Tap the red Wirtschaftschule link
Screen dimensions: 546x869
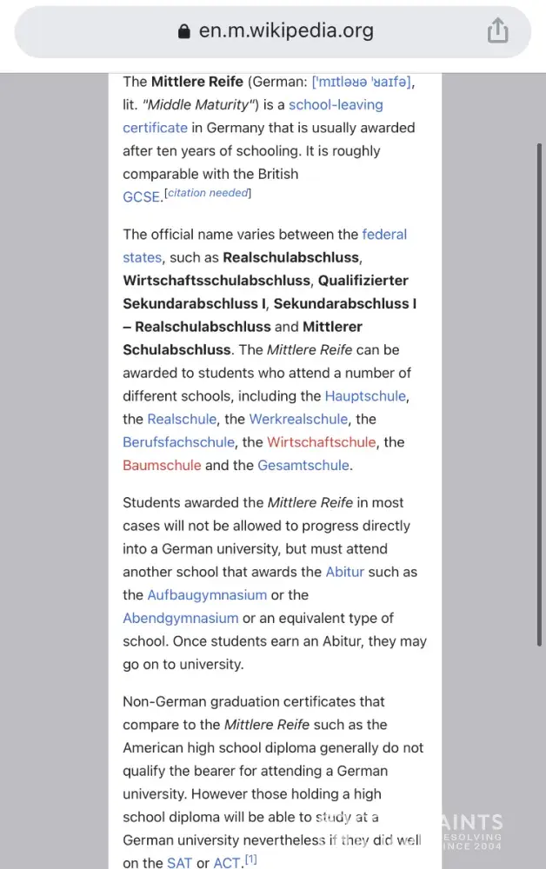(321, 442)
